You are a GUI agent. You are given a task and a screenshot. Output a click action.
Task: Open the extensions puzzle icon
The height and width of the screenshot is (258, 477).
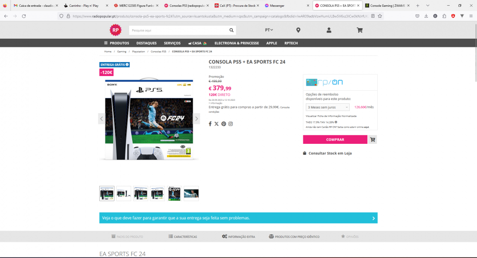[444, 16]
